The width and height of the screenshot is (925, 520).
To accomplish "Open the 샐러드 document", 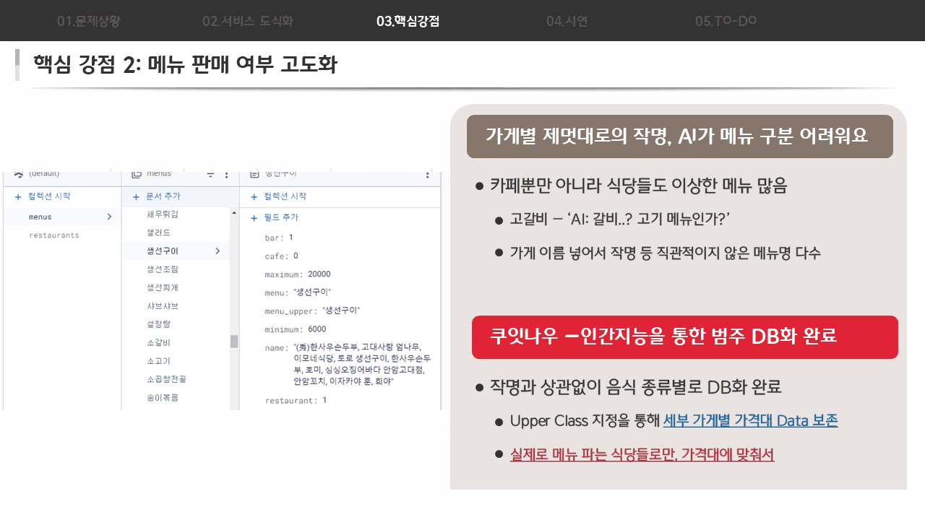I will tap(158, 233).
